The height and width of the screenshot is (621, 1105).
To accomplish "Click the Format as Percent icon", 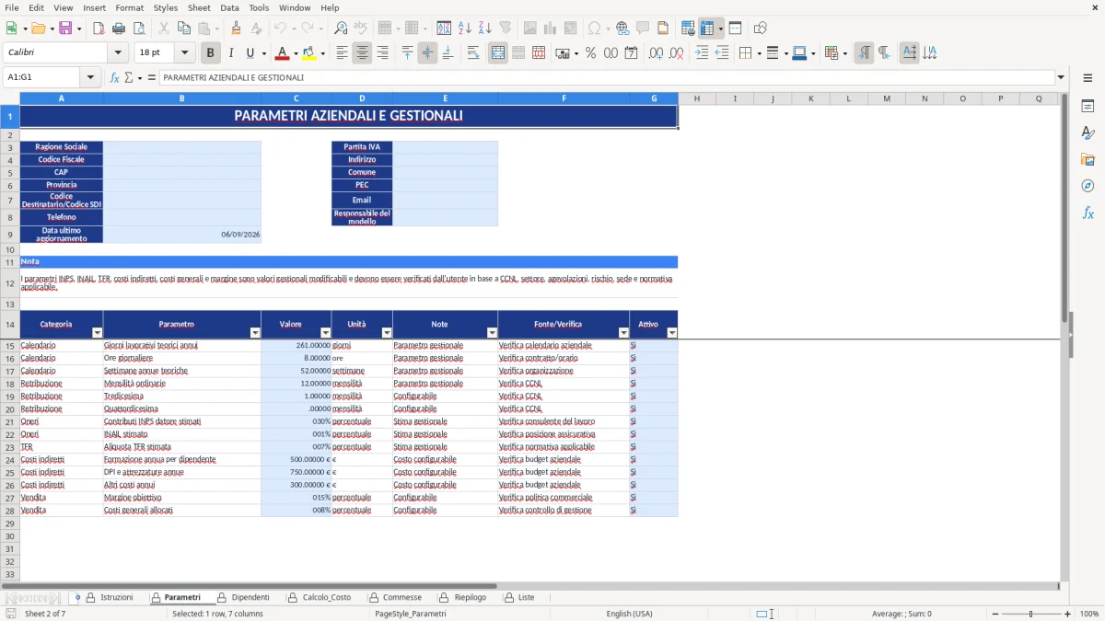I will point(590,53).
